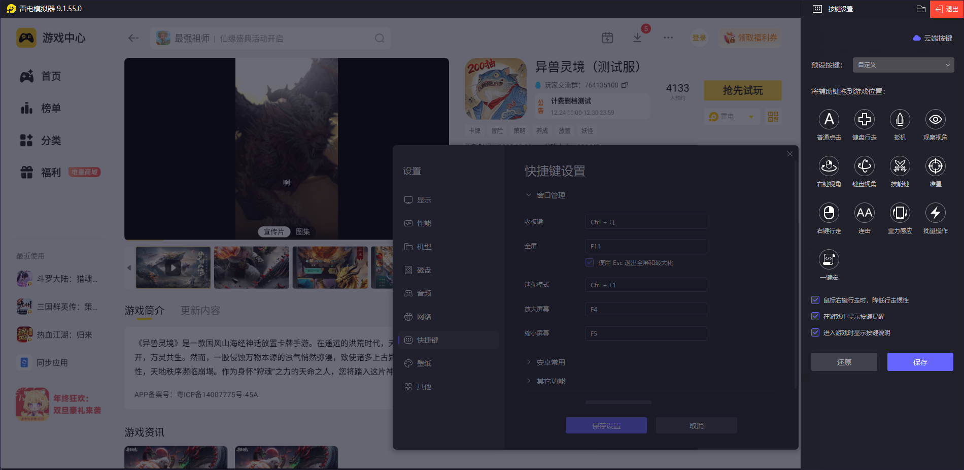Click the 保存 button in key settings
The image size is (964, 470).
click(920, 362)
